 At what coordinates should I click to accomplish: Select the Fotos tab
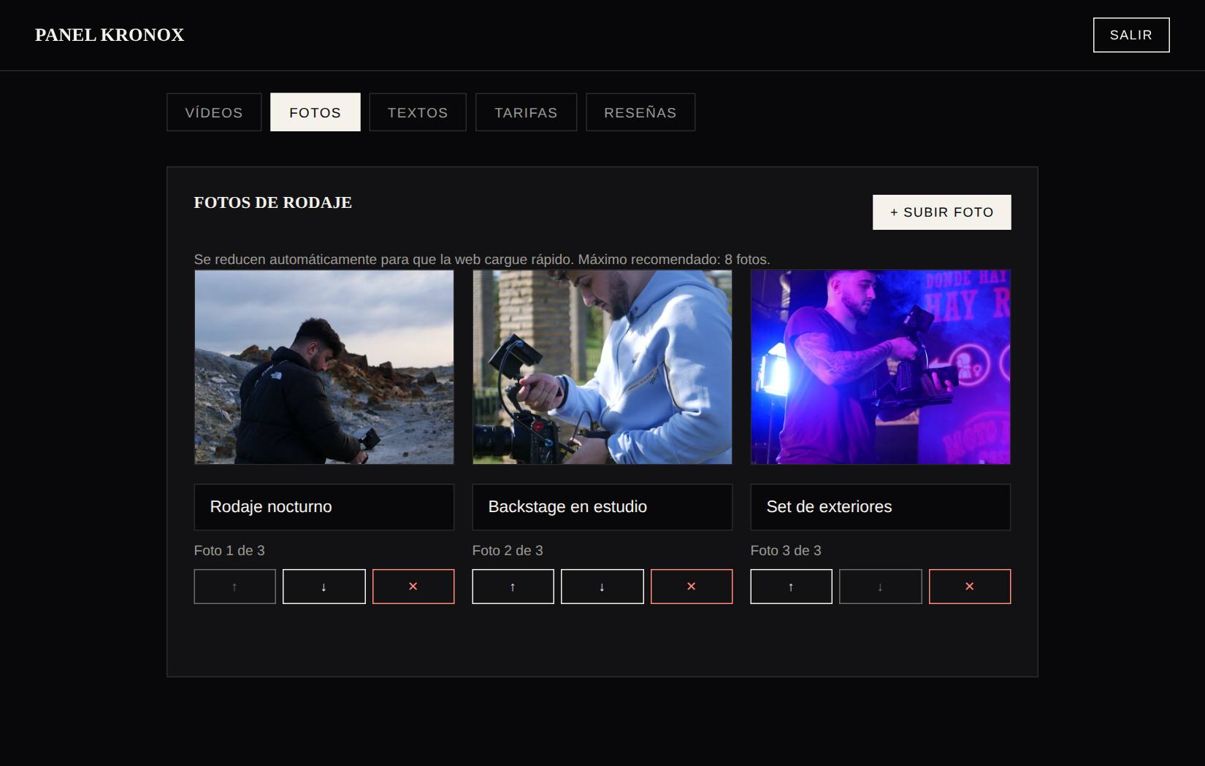(315, 112)
